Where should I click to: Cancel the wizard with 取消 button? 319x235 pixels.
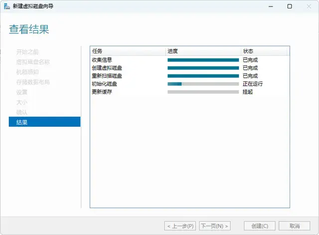click(295, 226)
